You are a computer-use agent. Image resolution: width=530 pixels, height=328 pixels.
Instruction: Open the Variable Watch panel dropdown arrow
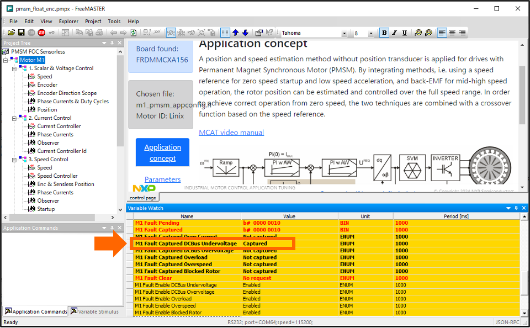tap(508, 208)
